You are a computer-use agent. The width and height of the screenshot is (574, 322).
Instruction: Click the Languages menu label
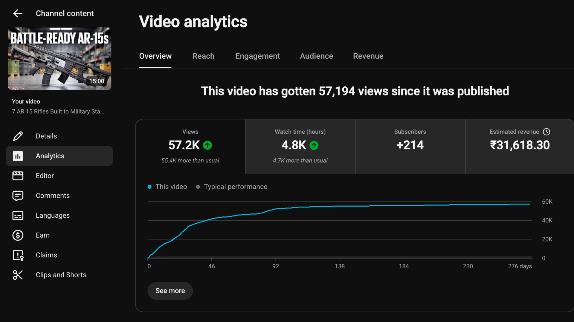[x=53, y=216]
